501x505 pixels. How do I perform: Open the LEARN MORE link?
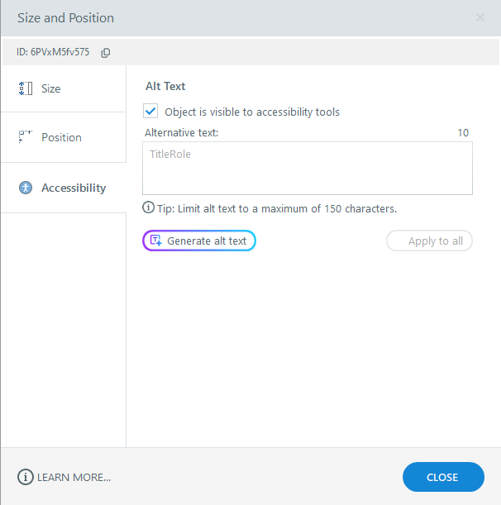point(74,477)
